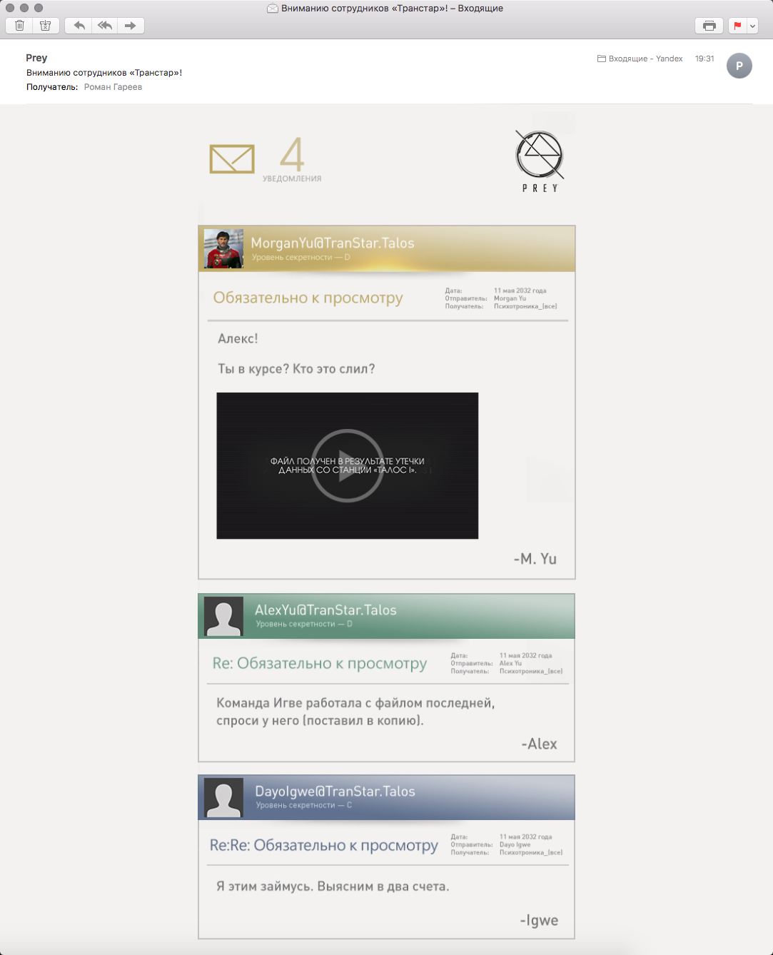Click the "-M. Yu" signature
Viewport: 773px width, 955px height.
coord(535,559)
